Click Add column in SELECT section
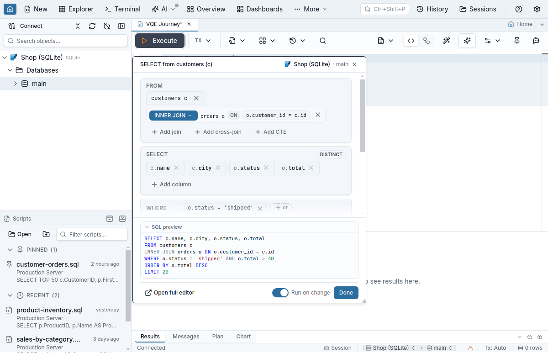This screenshot has height=353, width=548. click(x=171, y=184)
